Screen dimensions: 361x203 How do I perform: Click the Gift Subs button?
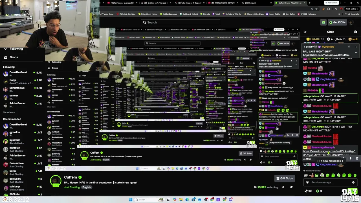(285, 178)
